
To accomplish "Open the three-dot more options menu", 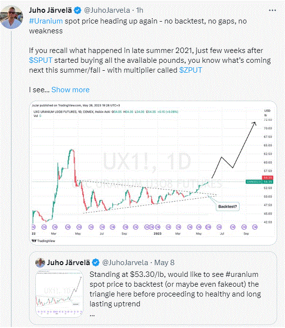I will pyautogui.click(x=272, y=10).
